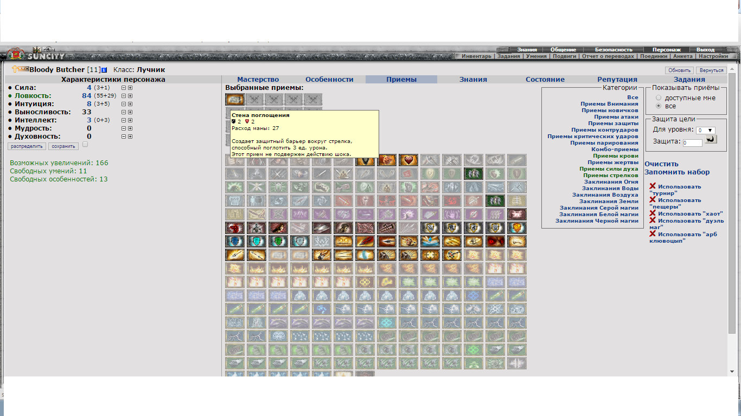Screen dimensions: 741x416
Task: Increase Выносливость with its plus button
Action: (130, 112)
